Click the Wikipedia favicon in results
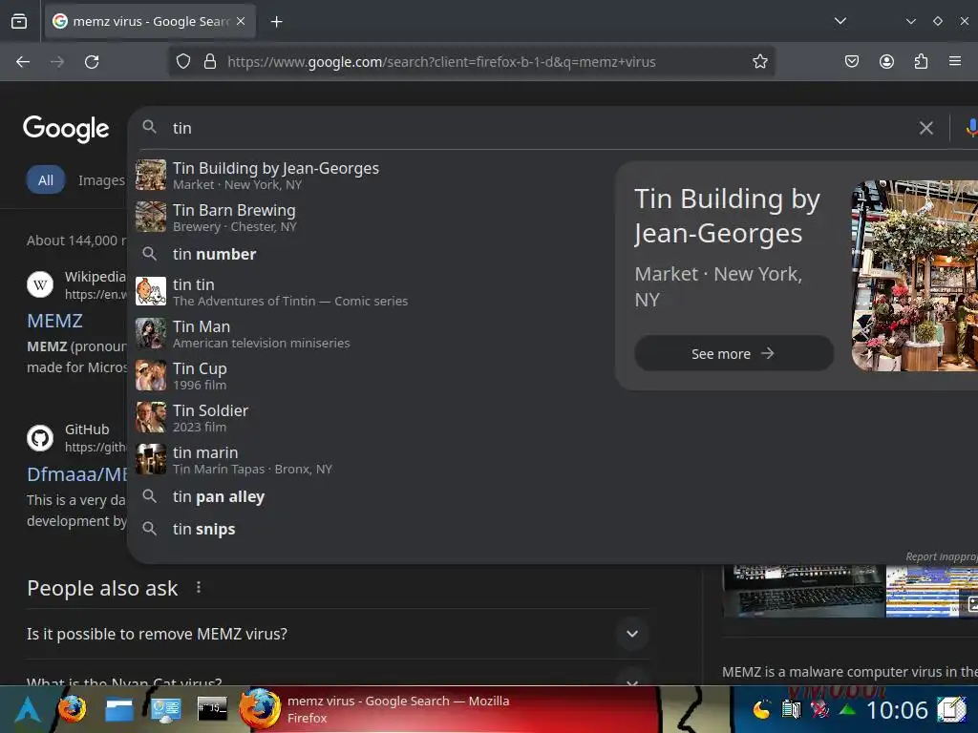 click(x=40, y=284)
